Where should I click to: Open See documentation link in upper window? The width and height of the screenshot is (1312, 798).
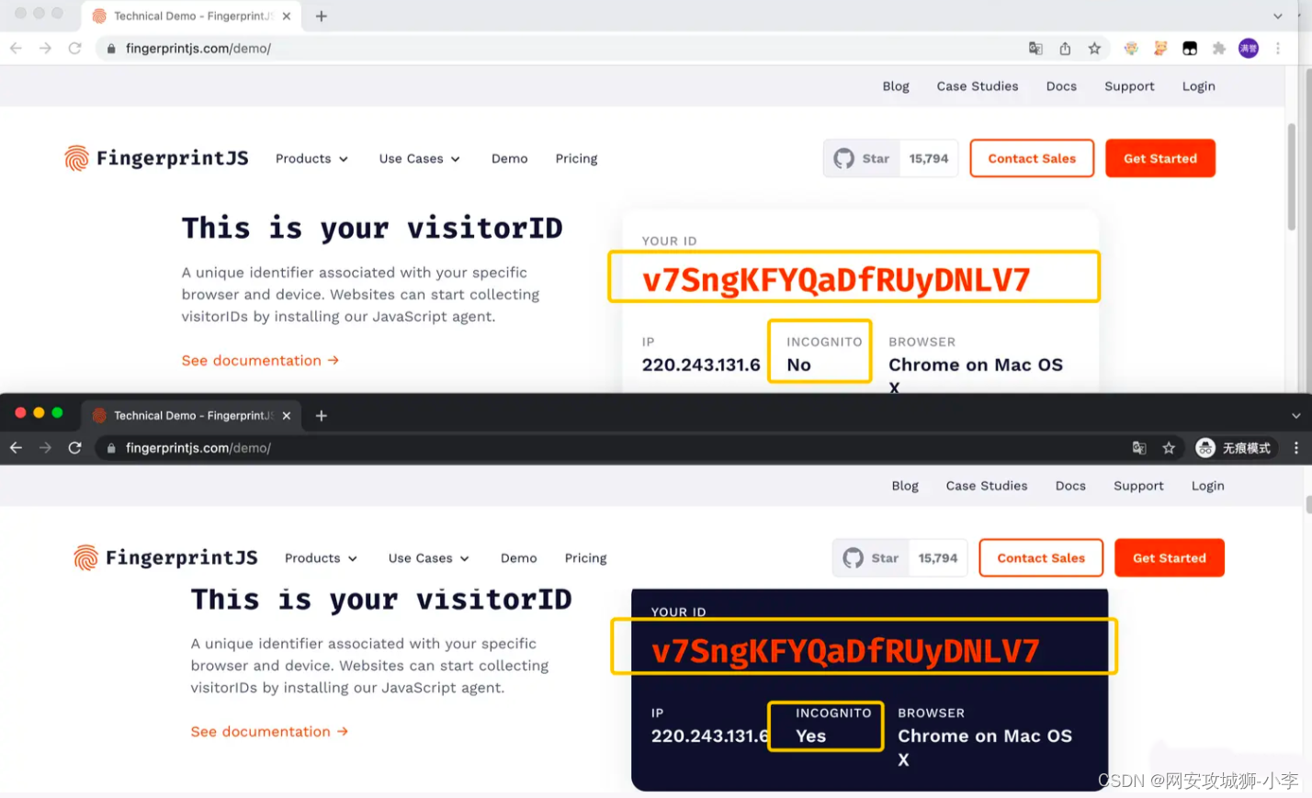click(x=260, y=361)
